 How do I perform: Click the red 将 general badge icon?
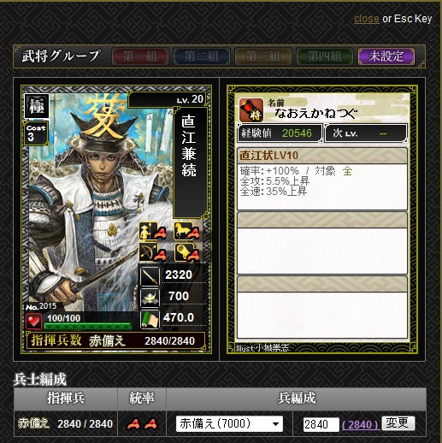(251, 110)
